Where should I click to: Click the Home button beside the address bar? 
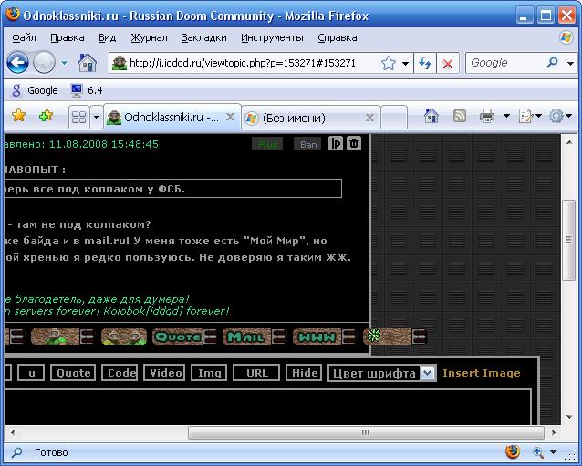[x=88, y=63]
